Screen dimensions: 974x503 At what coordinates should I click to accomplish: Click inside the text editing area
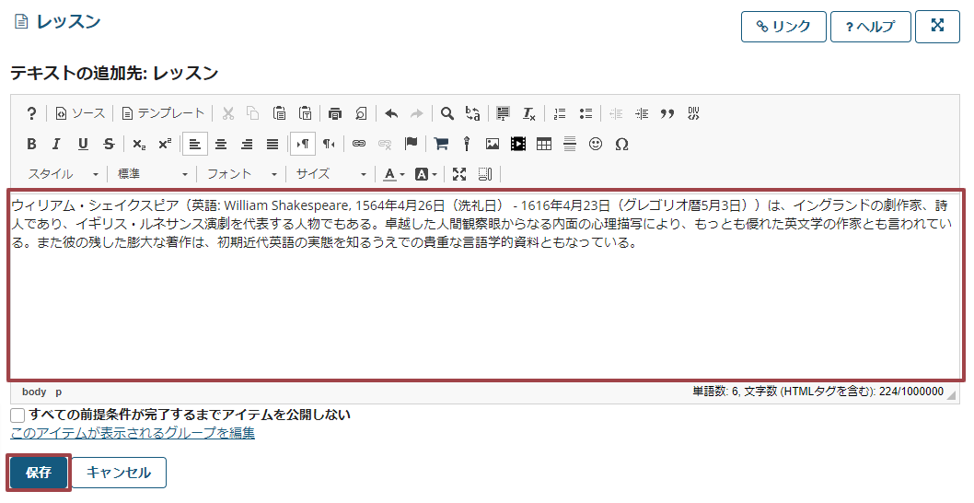point(486,285)
